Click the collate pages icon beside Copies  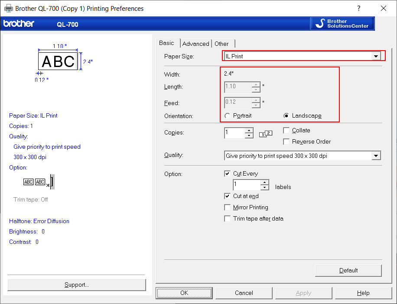tap(265, 133)
